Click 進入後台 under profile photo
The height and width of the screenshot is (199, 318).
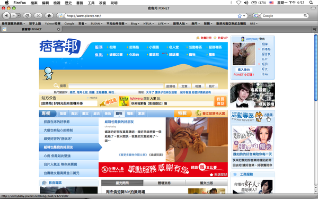(x=244, y=70)
